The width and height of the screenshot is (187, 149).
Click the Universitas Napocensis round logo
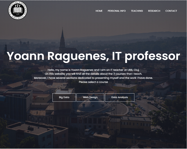click(18, 10)
